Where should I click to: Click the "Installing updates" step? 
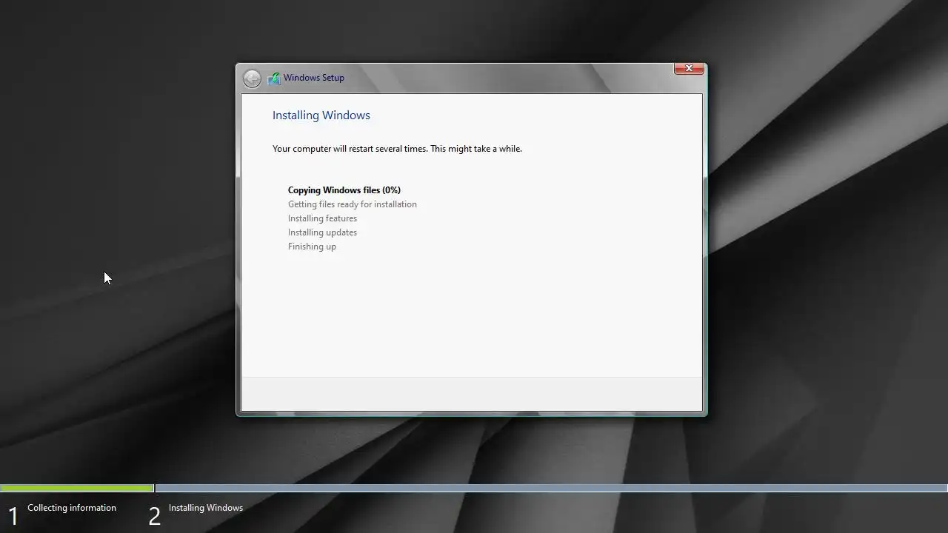[x=322, y=232]
